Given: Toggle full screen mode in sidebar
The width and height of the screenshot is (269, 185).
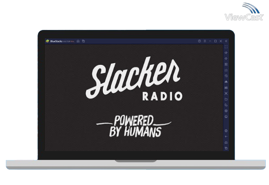Looking at the screenshot, I should pyautogui.click(x=226, y=47).
